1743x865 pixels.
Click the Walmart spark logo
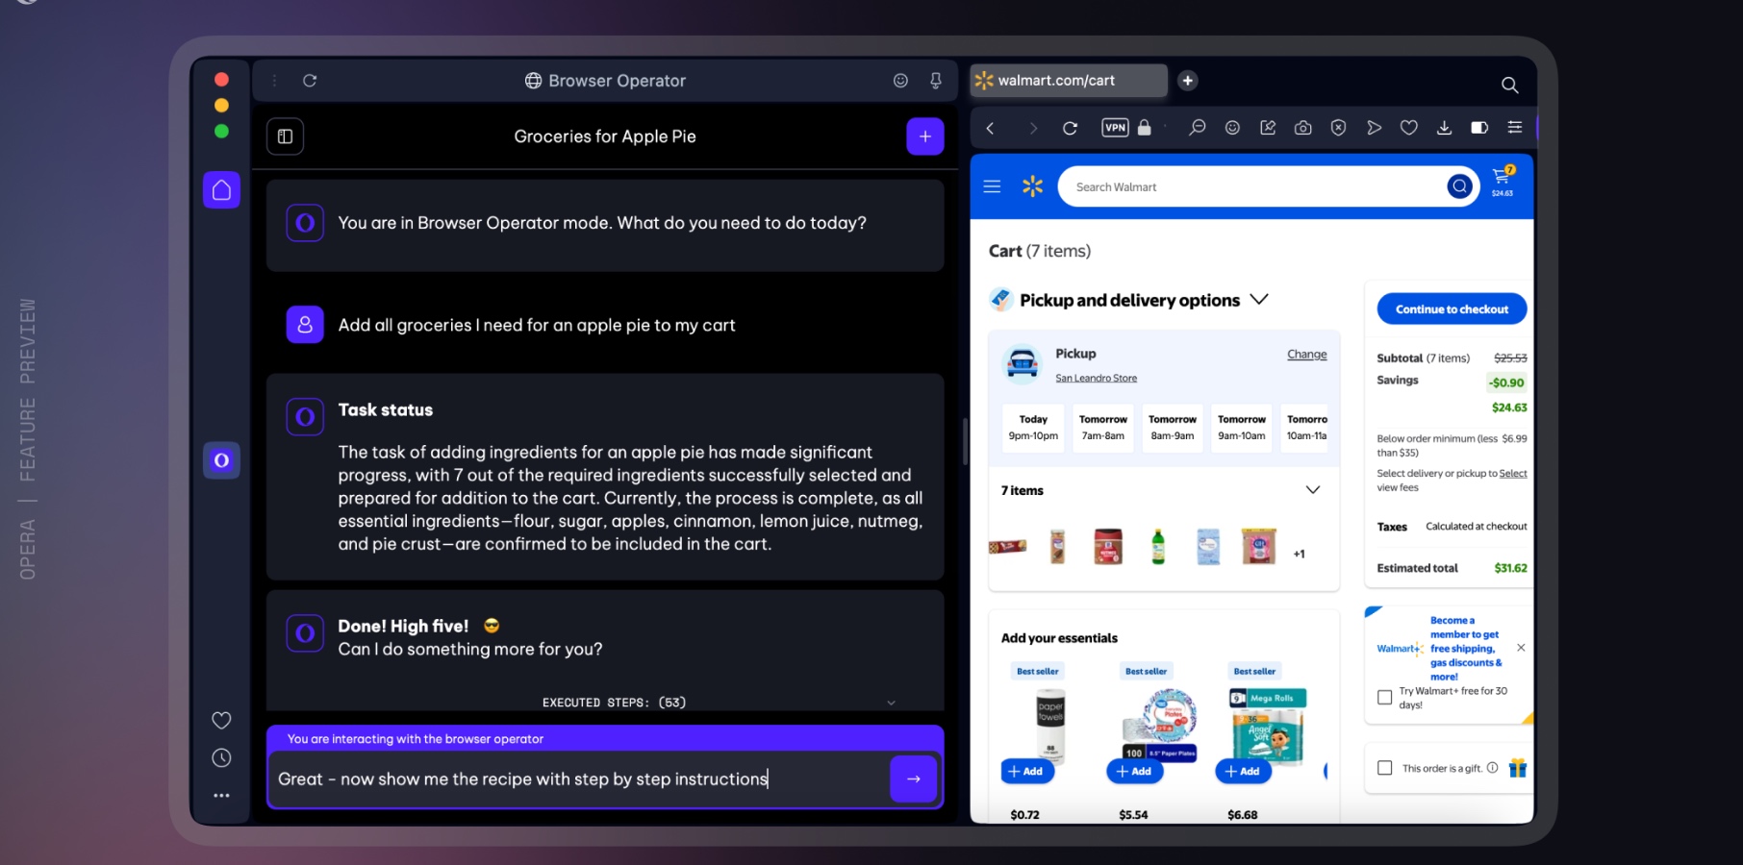coord(1032,186)
